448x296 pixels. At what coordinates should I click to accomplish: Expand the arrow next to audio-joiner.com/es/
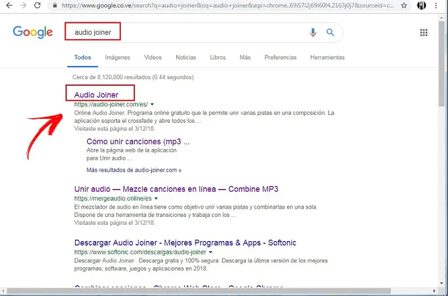click(152, 104)
